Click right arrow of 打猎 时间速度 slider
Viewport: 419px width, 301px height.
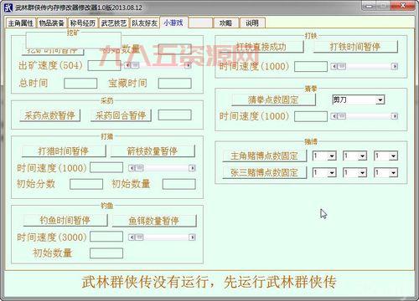tap(192, 168)
